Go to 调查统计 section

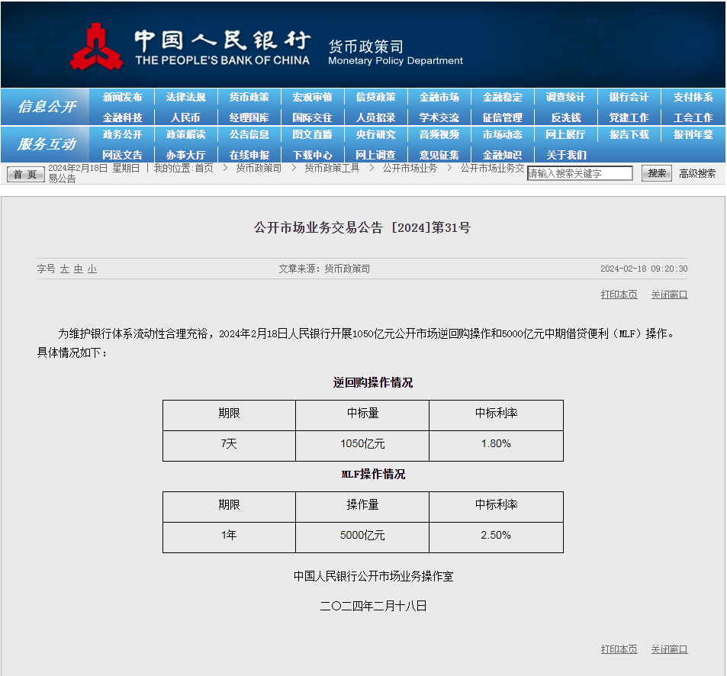click(x=565, y=98)
